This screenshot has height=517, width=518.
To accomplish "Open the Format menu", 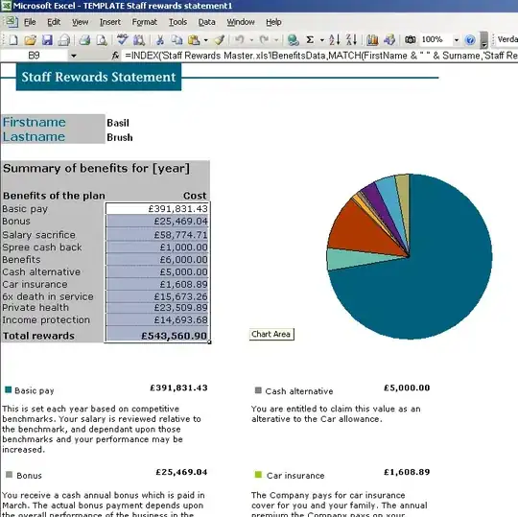I will point(144,22).
